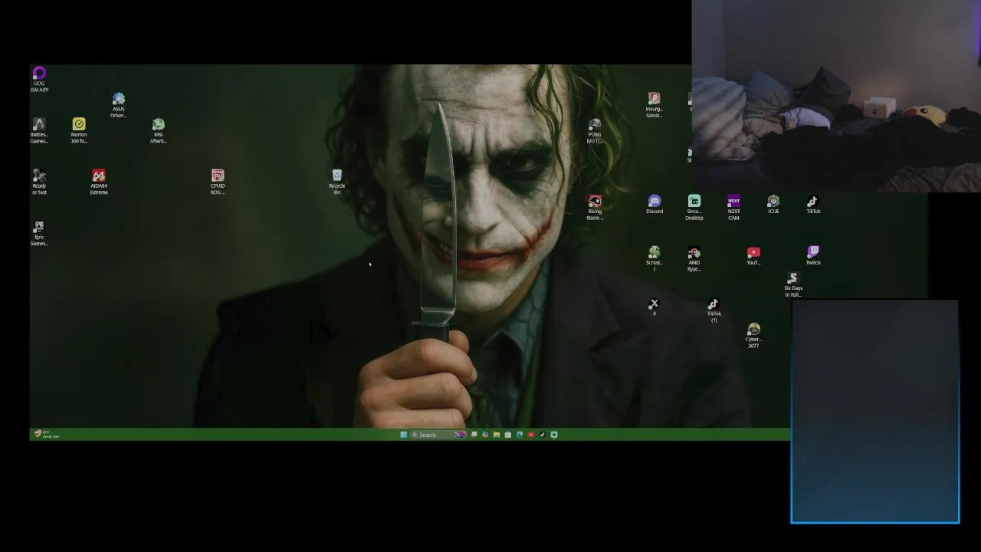Open the NZXT CAM shortcut
This screenshot has width=981, height=552.
tap(733, 207)
